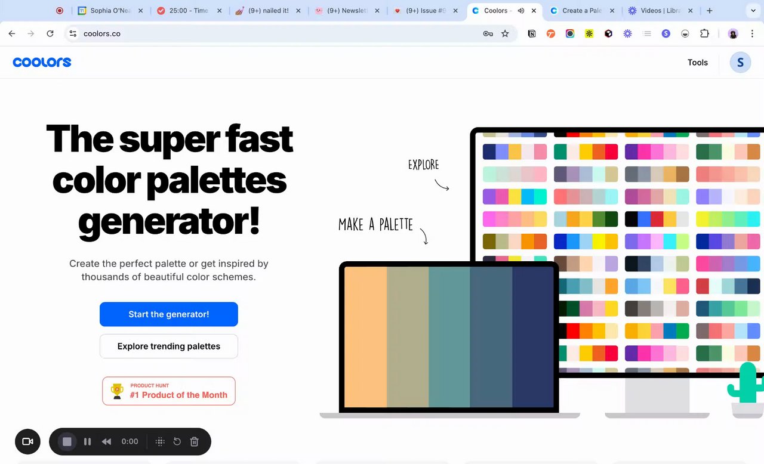This screenshot has width=764, height=464.
Task: Switch to the Create a Palette tab
Action: pyautogui.click(x=583, y=11)
